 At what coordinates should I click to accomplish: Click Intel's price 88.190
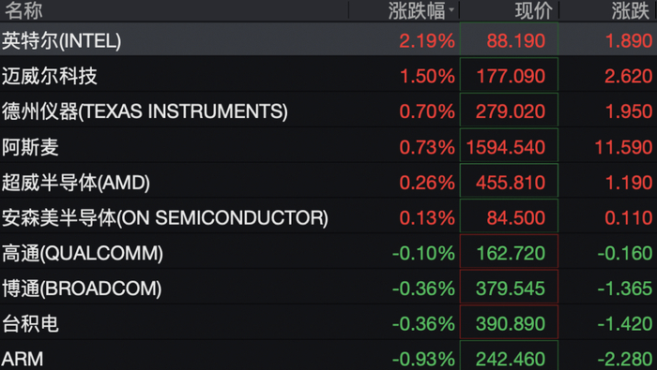(516, 41)
